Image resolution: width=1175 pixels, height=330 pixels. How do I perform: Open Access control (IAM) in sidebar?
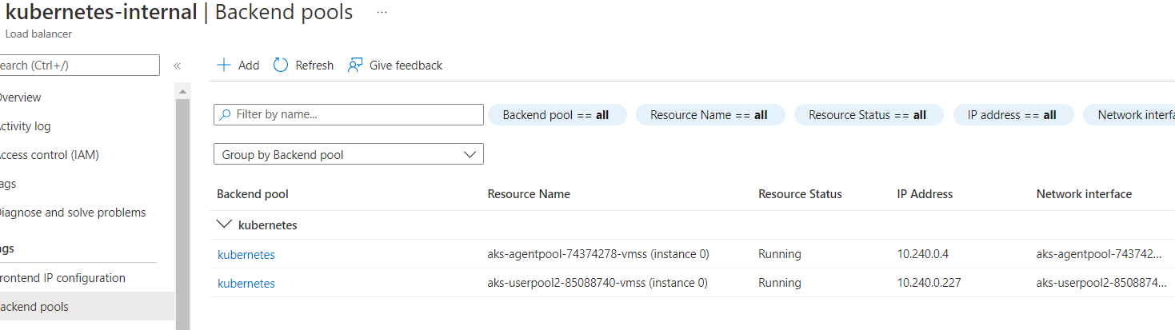(x=50, y=155)
